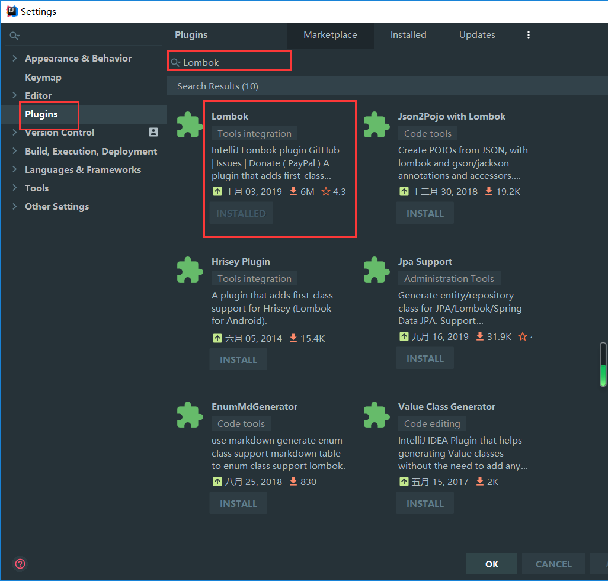The height and width of the screenshot is (581, 608).
Task: Click the Value Class Generator plugin icon
Action: pos(376,415)
